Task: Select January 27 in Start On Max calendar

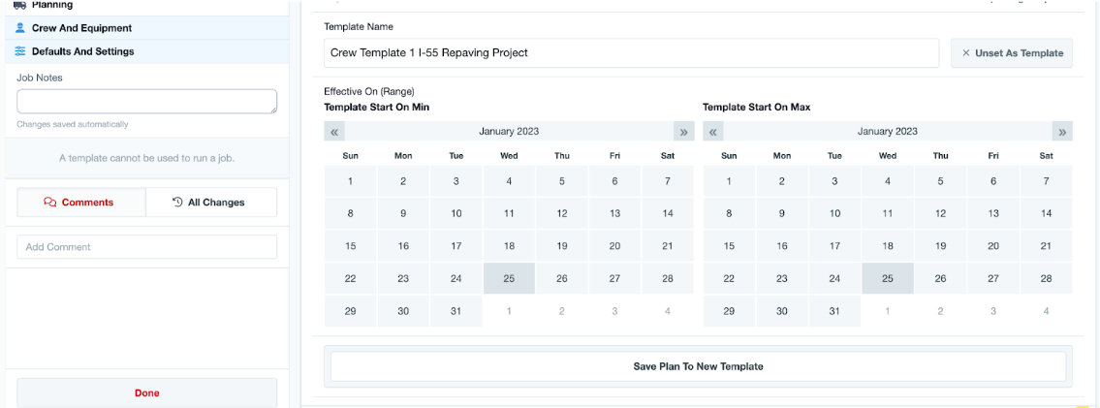Action: 993,278
